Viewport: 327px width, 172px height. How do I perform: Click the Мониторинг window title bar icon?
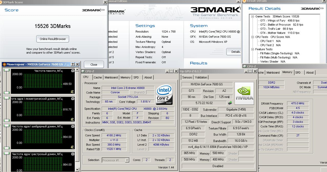pyautogui.click(x=4, y=64)
